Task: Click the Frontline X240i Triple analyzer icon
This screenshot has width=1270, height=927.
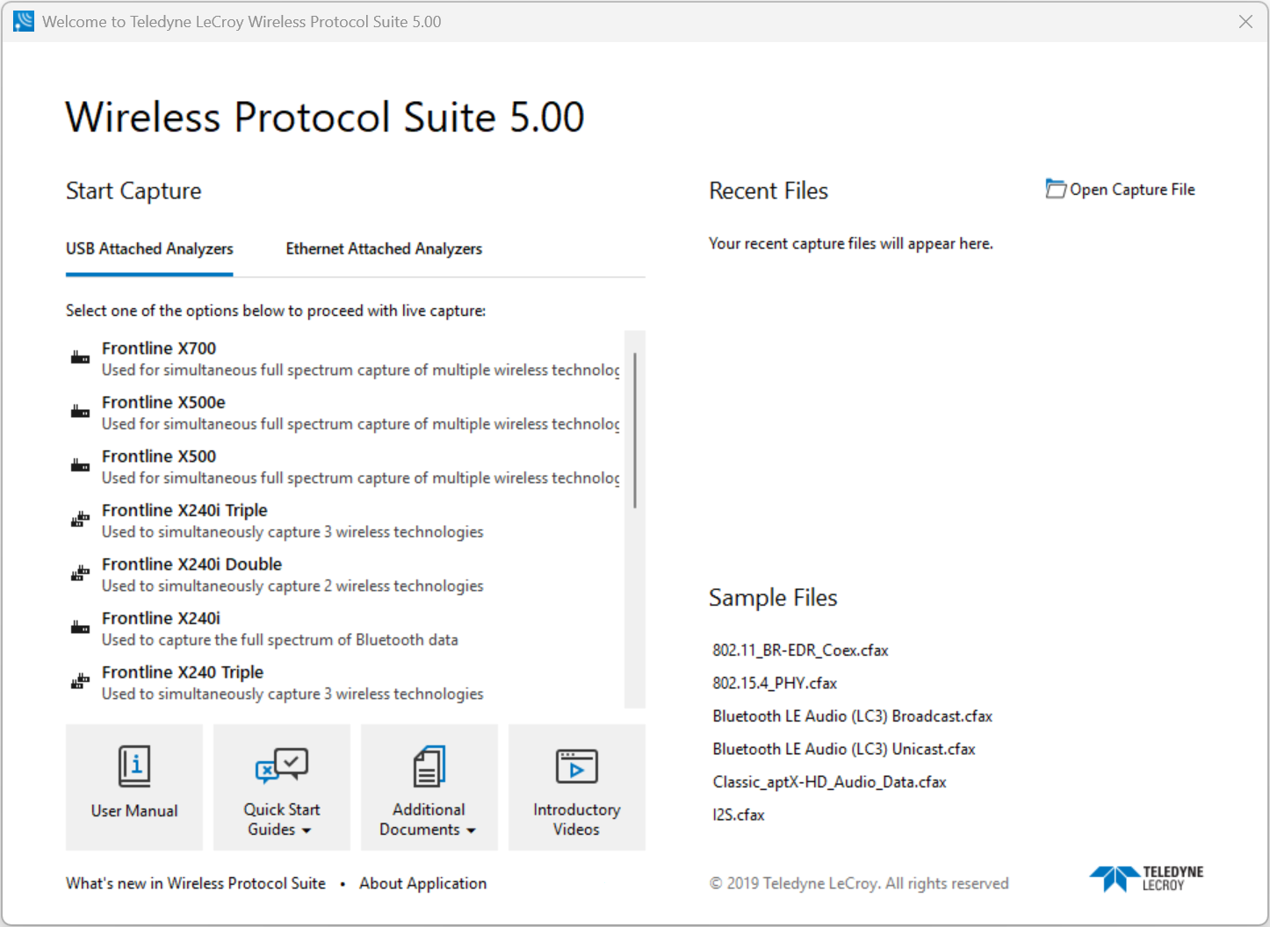Action: coord(80,519)
